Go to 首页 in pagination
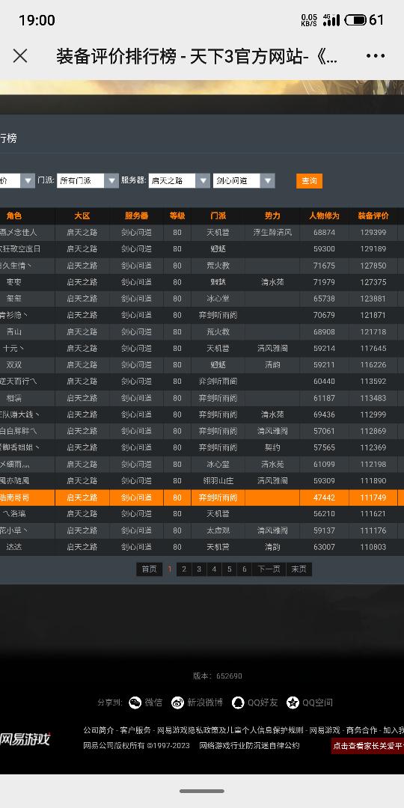 click(x=149, y=569)
